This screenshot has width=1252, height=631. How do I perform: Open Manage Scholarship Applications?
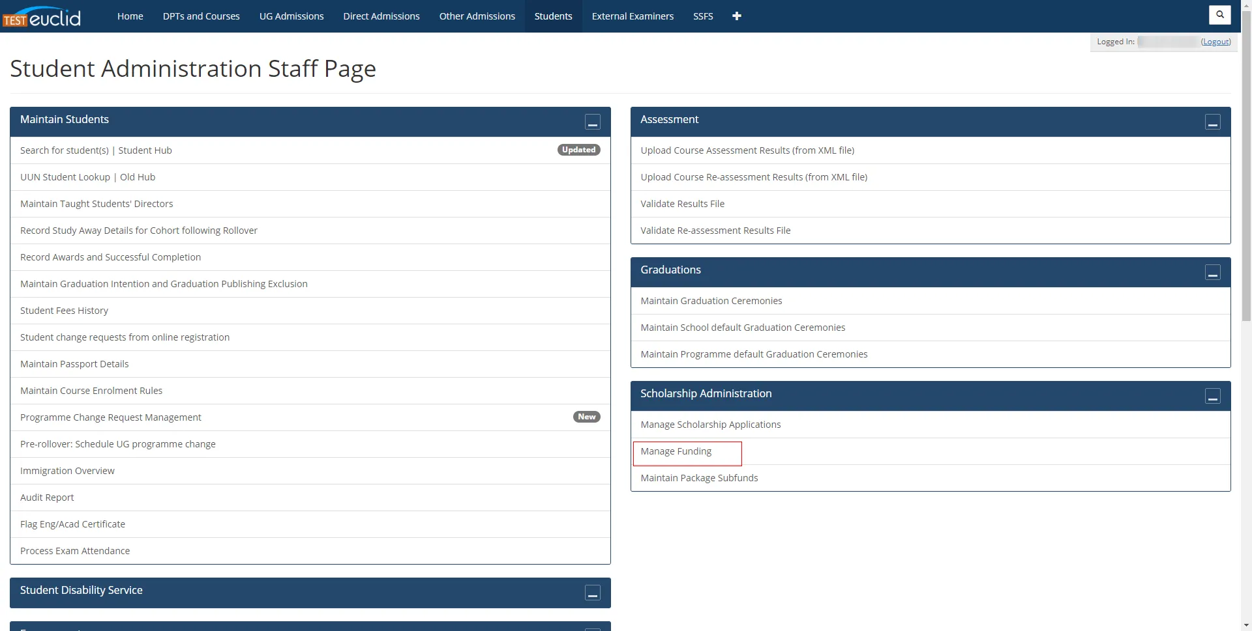tap(710, 424)
